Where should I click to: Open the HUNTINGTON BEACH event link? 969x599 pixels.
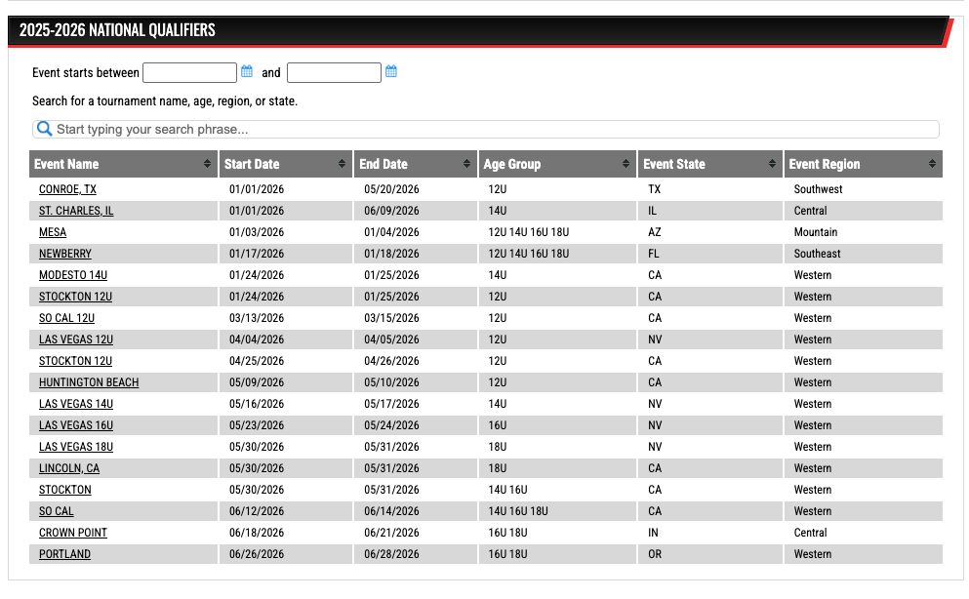click(89, 382)
